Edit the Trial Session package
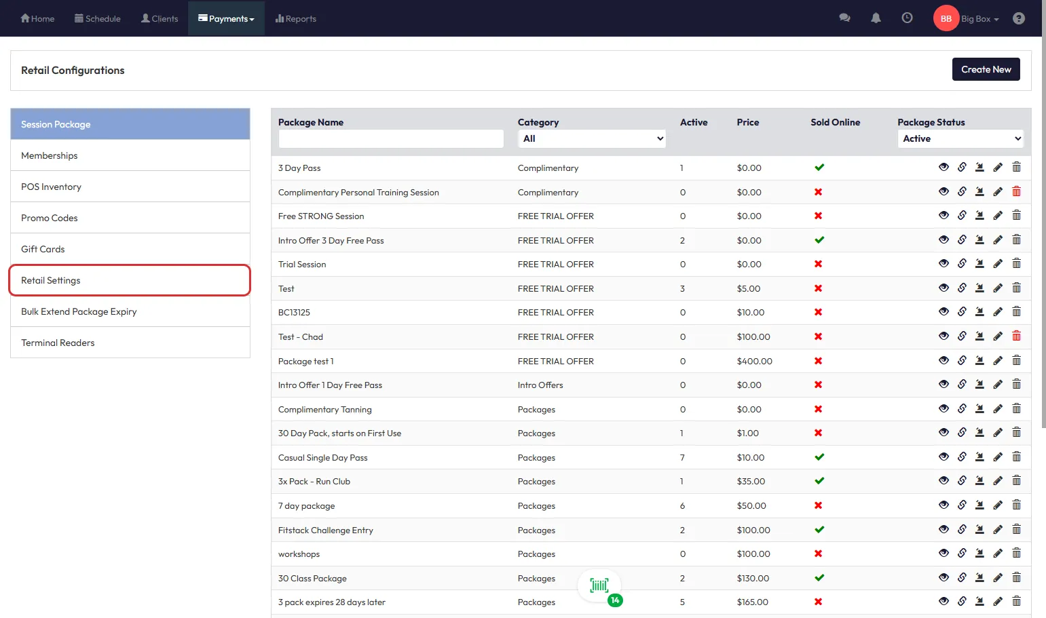This screenshot has width=1046, height=618. point(998,264)
